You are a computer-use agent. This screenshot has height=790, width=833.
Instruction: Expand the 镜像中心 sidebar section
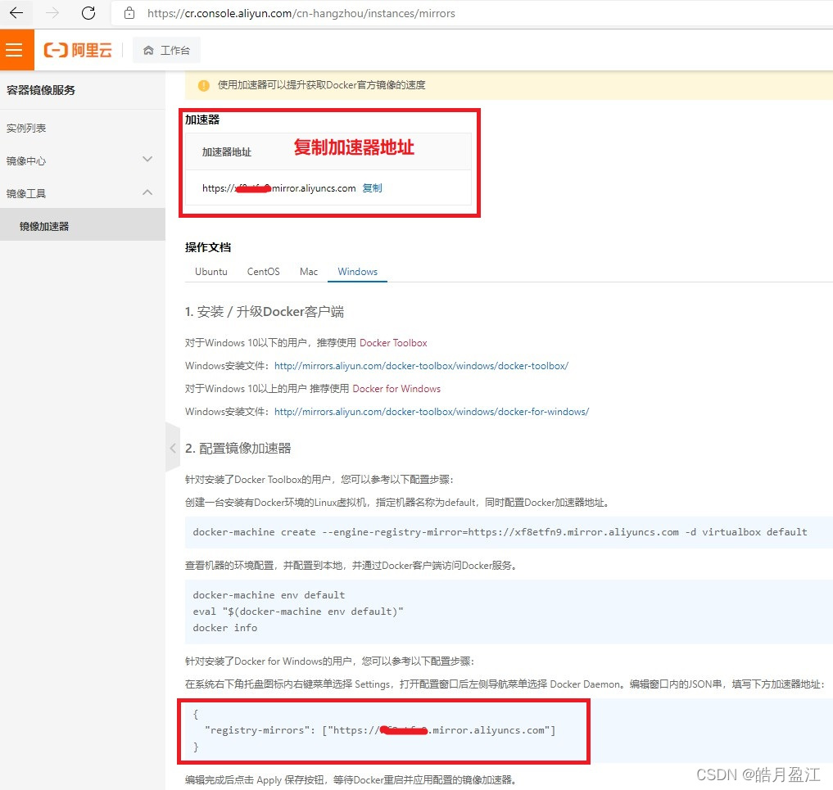pyautogui.click(x=147, y=160)
